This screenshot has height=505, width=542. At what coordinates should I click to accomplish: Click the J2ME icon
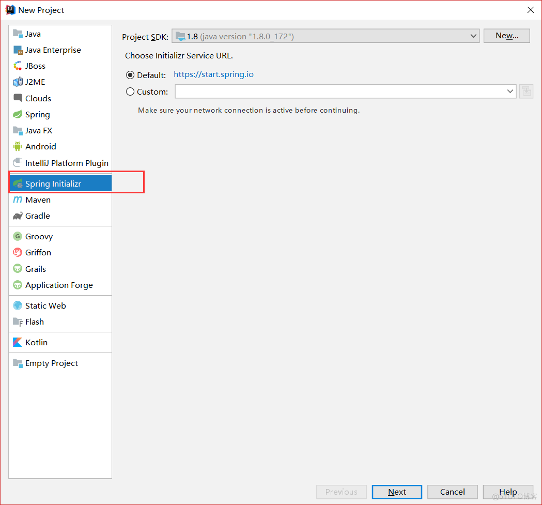pos(18,82)
